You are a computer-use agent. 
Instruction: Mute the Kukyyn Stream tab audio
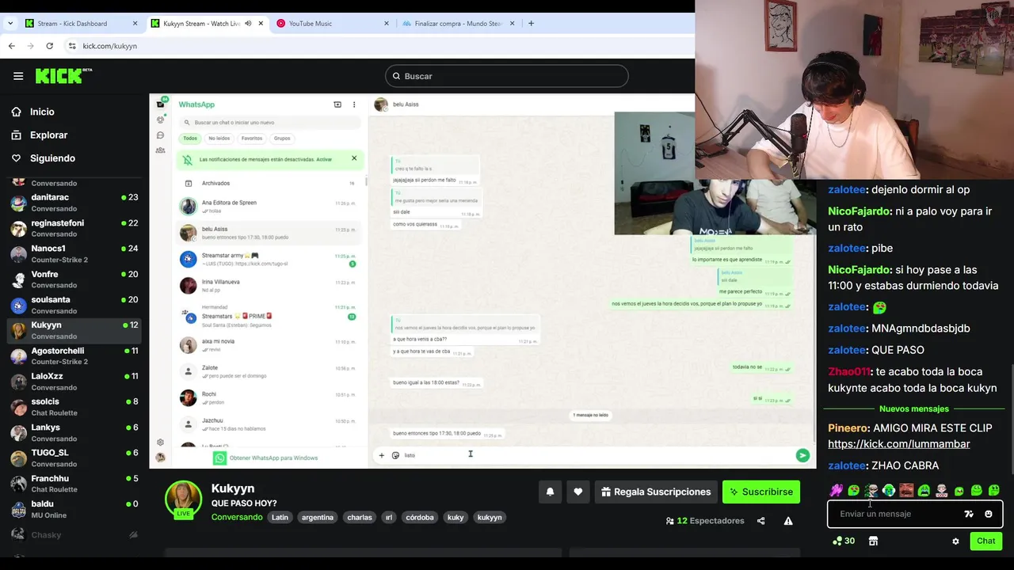pyautogui.click(x=248, y=23)
